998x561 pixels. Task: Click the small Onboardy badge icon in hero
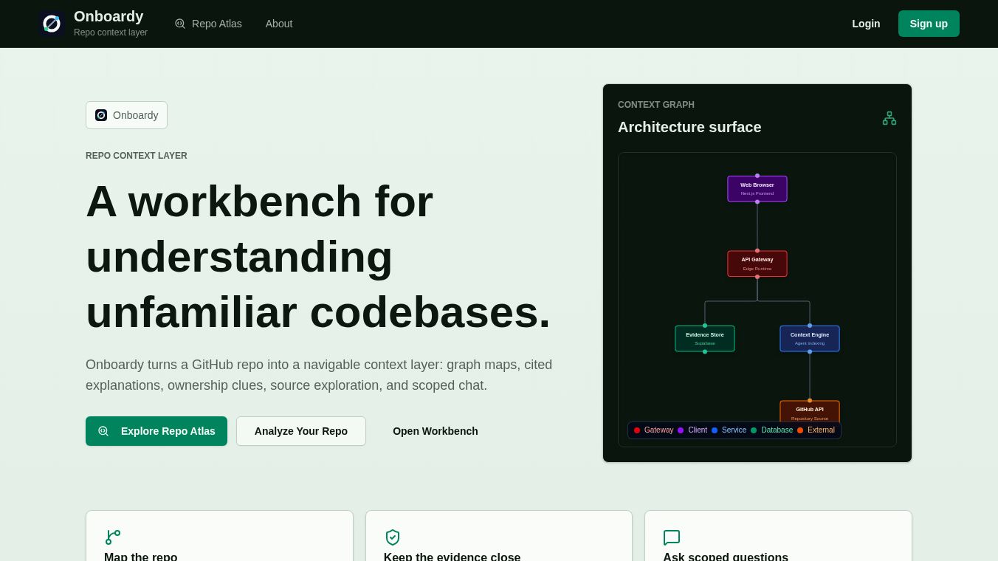coord(101,115)
